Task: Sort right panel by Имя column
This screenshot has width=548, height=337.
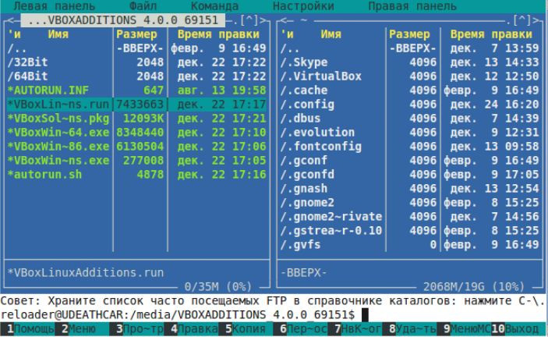Action: [x=331, y=34]
